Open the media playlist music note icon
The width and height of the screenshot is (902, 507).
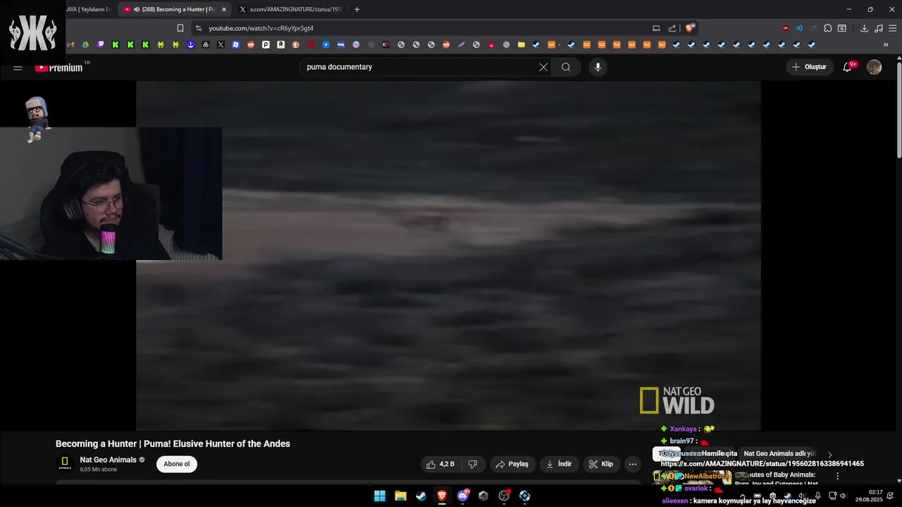click(x=878, y=28)
